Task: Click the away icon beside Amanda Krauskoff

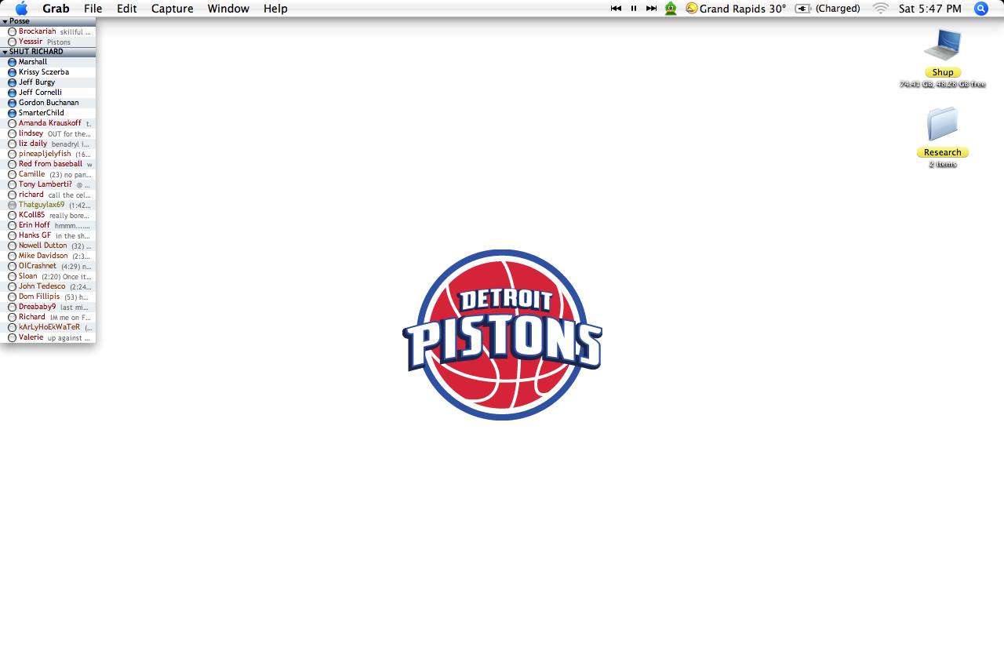Action: (x=12, y=123)
